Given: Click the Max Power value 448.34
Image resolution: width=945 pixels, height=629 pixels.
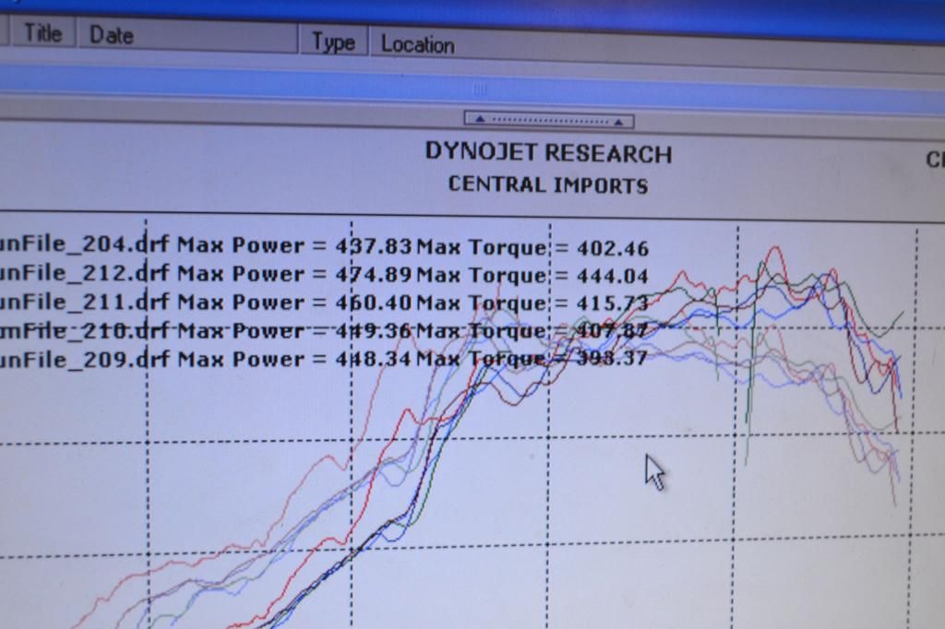Looking at the screenshot, I should 374,359.
